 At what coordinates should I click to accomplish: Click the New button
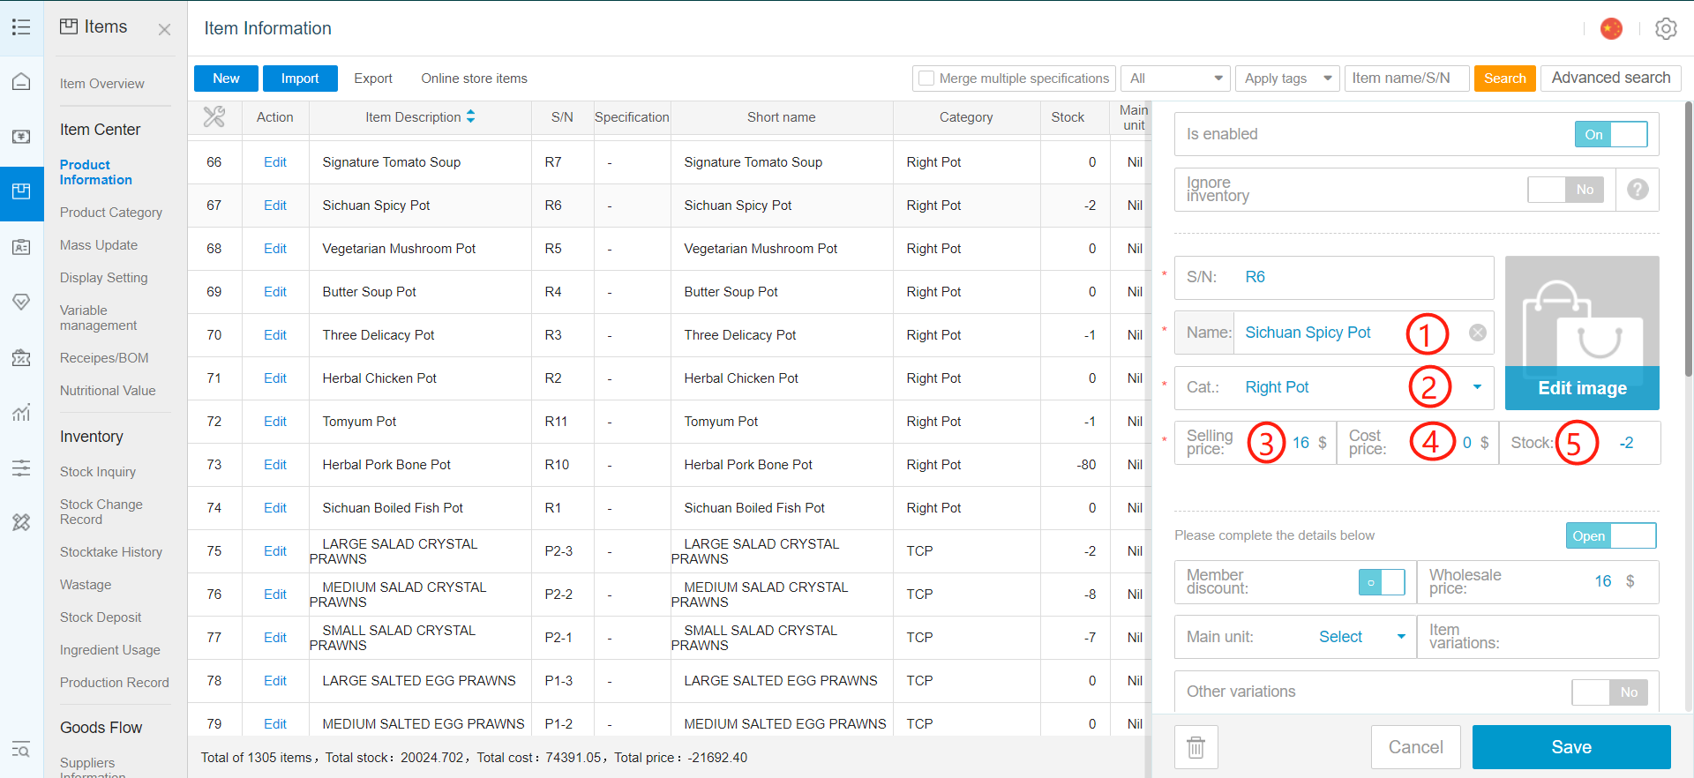[x=226, y=79]
